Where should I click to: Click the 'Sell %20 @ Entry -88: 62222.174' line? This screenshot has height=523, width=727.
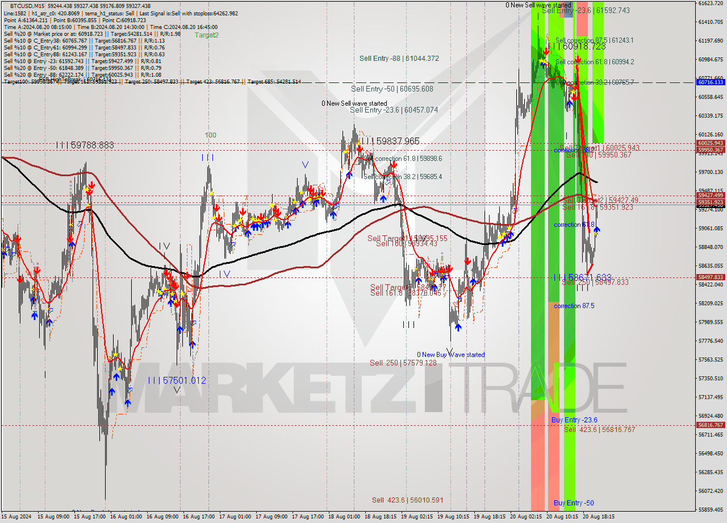click(82, 75)
